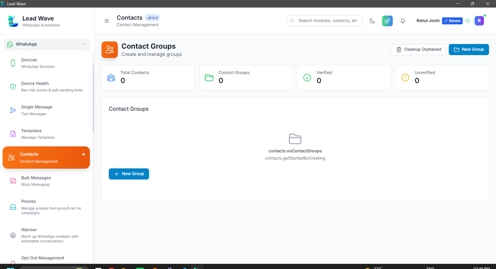
Task: Open the R user avatar
Action: point(479,21)
